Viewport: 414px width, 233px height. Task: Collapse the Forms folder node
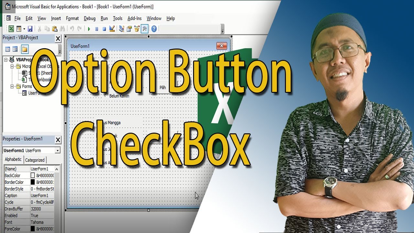click(12, 86)
